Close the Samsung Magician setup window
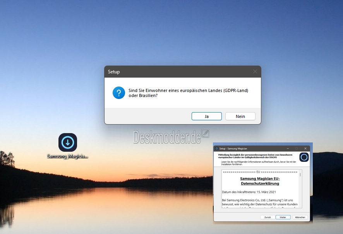This screenshot has width=343, height=234. (305, 149)
